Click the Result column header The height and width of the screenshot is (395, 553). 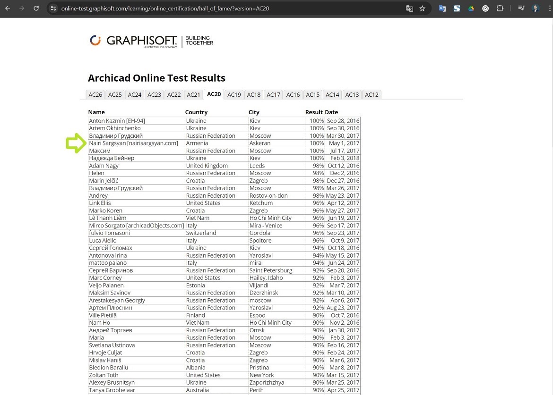(x=314, y=112)
